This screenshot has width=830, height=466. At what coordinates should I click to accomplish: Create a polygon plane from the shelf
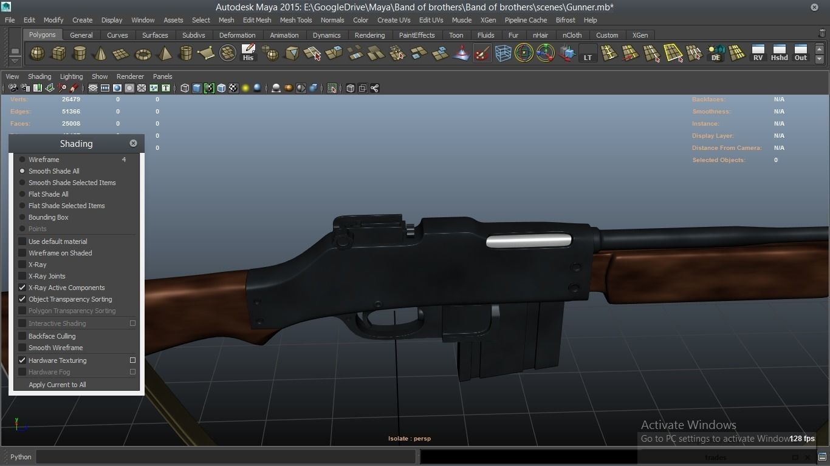[x=122, y=53]
